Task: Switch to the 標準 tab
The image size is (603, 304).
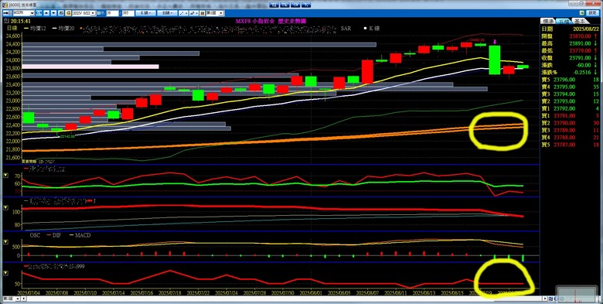Action: click(x=547, y=21)
